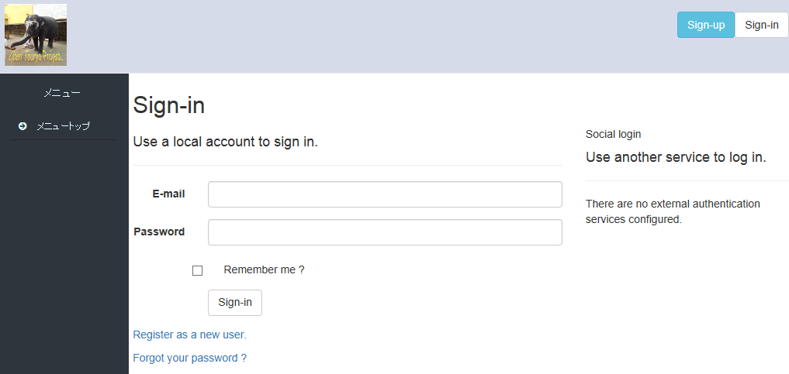Focus the Password input field
The height and width of the screenshot is (374, 789).
pyautogui.click(x=385, y=232)
